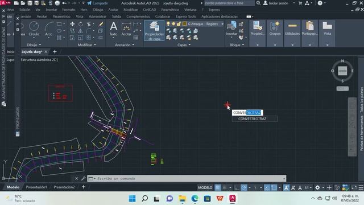Expand the Utilidades panel dropdown
The image size is (364, 205).
(292, 44)
